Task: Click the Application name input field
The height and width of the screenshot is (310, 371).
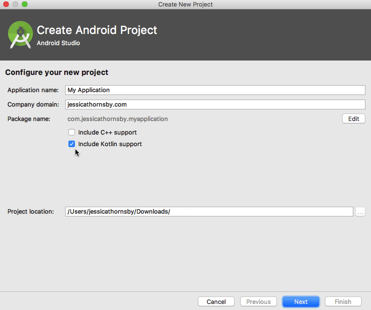Action: coord(215,90)
